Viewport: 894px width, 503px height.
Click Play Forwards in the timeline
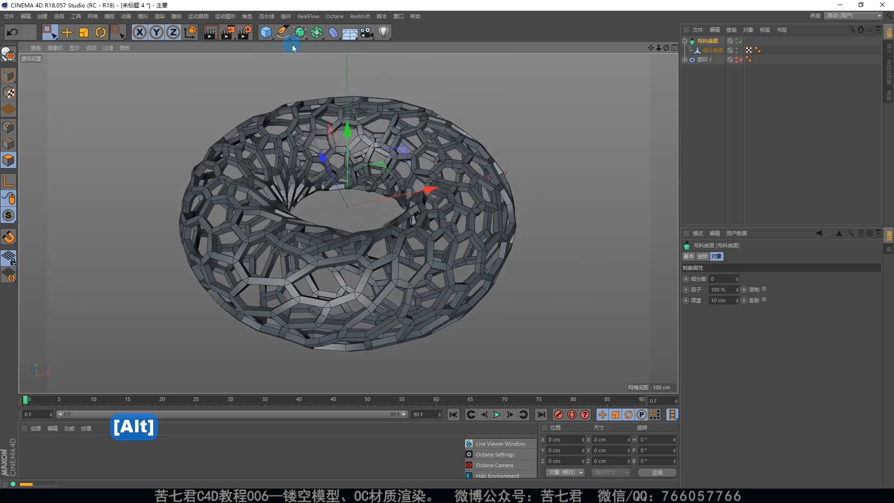point(497,415)
